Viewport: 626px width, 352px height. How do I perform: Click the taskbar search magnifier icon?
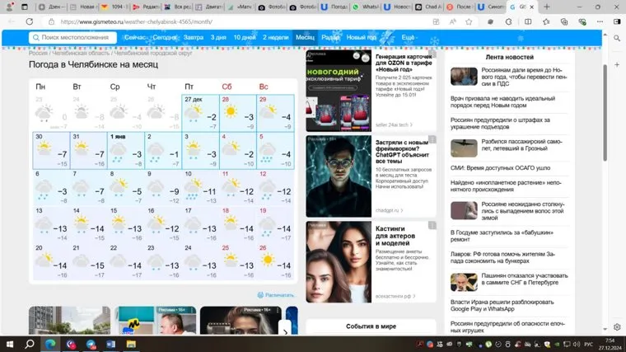[30, 343]
